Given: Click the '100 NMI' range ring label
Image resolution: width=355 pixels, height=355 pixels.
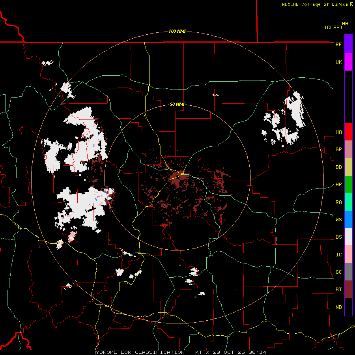Looking at the screenshot, I should 177,31.
